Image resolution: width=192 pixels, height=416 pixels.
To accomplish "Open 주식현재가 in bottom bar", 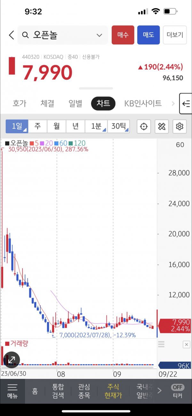I will [113, 391].
